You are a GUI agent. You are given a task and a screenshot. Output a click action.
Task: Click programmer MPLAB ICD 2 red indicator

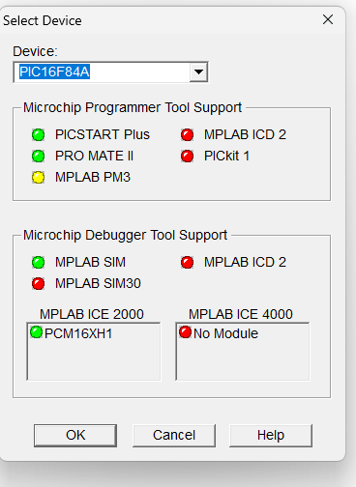click(x=187, y=134)
